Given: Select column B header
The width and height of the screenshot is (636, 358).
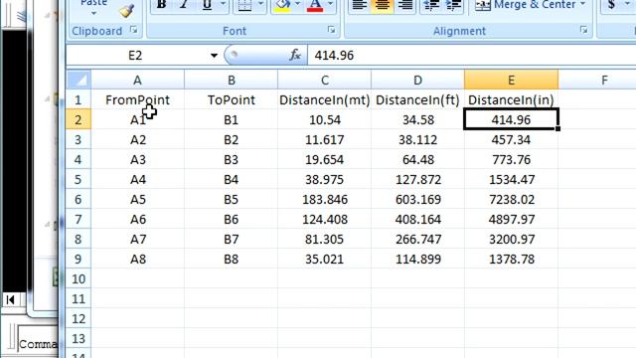Looking at the screenshot, I should [x=231, y=80].
